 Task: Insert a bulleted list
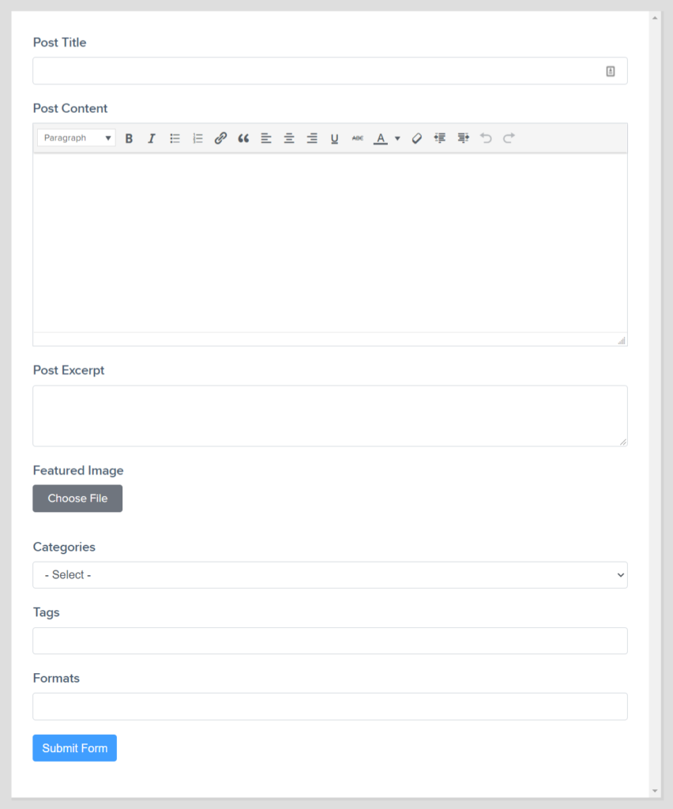(175, 138)
